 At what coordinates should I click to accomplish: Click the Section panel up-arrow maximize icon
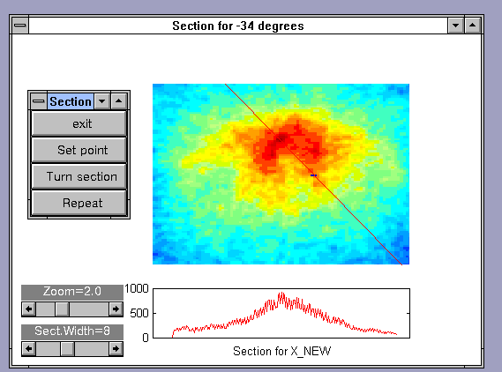tap(119, 101)
